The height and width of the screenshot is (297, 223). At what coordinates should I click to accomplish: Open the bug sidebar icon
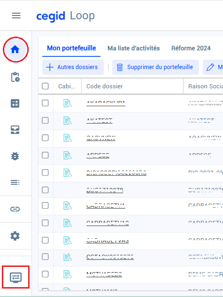(15, 156)
